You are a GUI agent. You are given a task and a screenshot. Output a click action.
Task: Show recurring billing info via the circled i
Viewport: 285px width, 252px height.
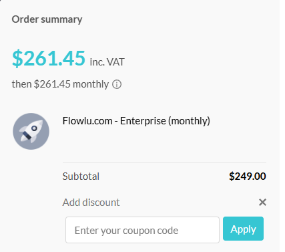click(117, 84)
